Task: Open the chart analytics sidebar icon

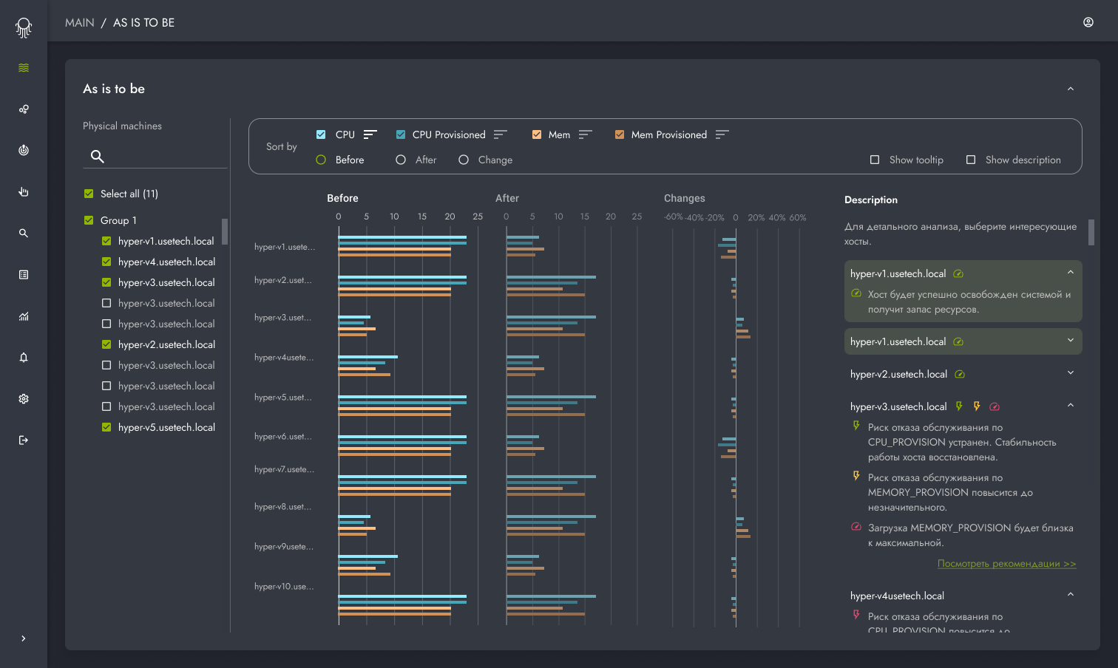Action: (24, 316)
